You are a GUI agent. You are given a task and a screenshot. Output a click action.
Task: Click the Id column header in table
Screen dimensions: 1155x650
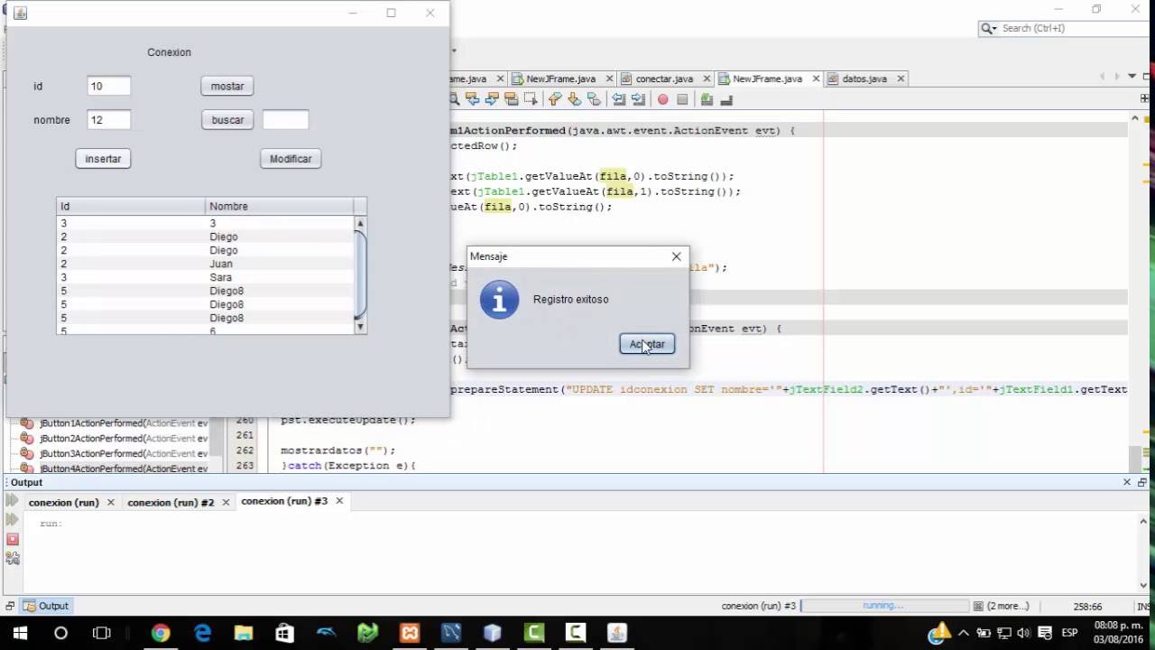point(132,206)
